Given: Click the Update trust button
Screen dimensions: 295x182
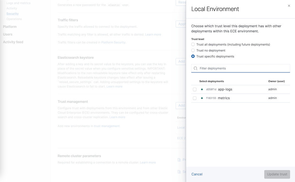Looking at the screenshot, I should click(277, 174).
